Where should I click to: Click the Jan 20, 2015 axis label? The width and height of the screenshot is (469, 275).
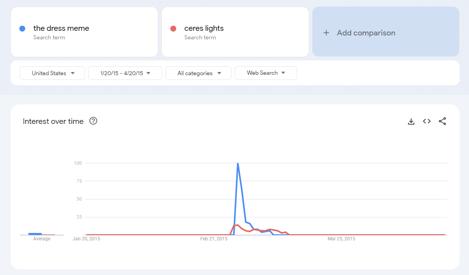[86, 239]
